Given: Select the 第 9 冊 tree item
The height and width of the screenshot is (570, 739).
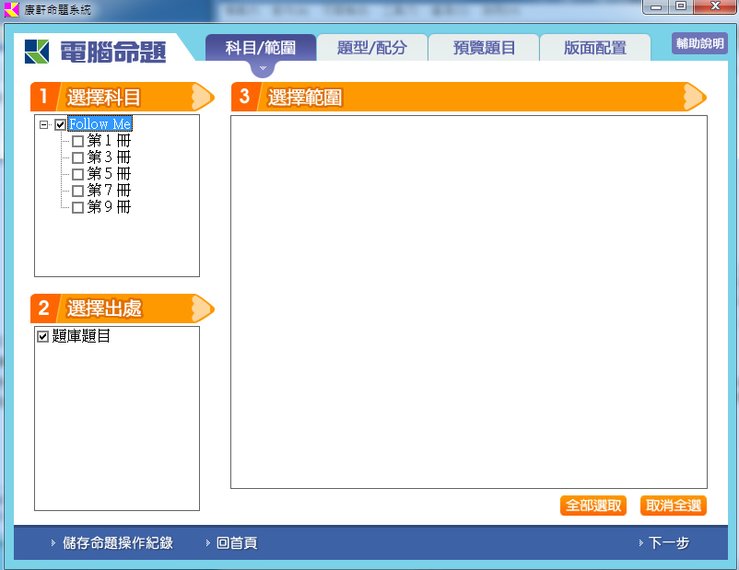Looking at the screenshot, I should tap(109, 207).
